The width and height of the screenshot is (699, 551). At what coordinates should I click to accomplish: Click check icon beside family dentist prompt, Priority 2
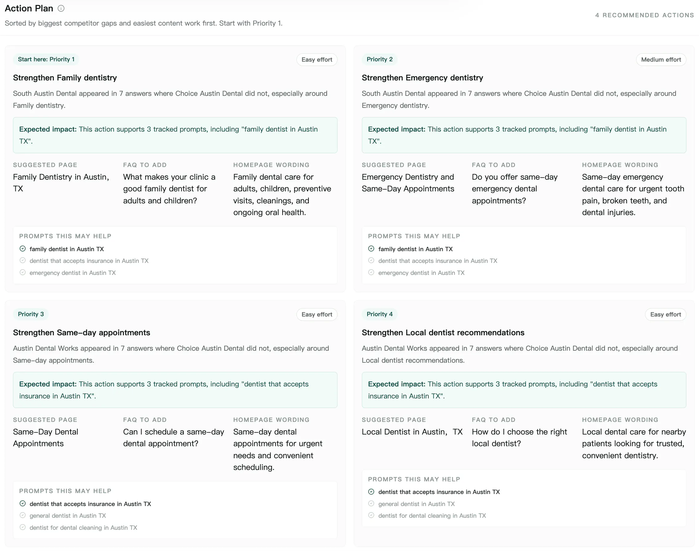tap(371, 249)
